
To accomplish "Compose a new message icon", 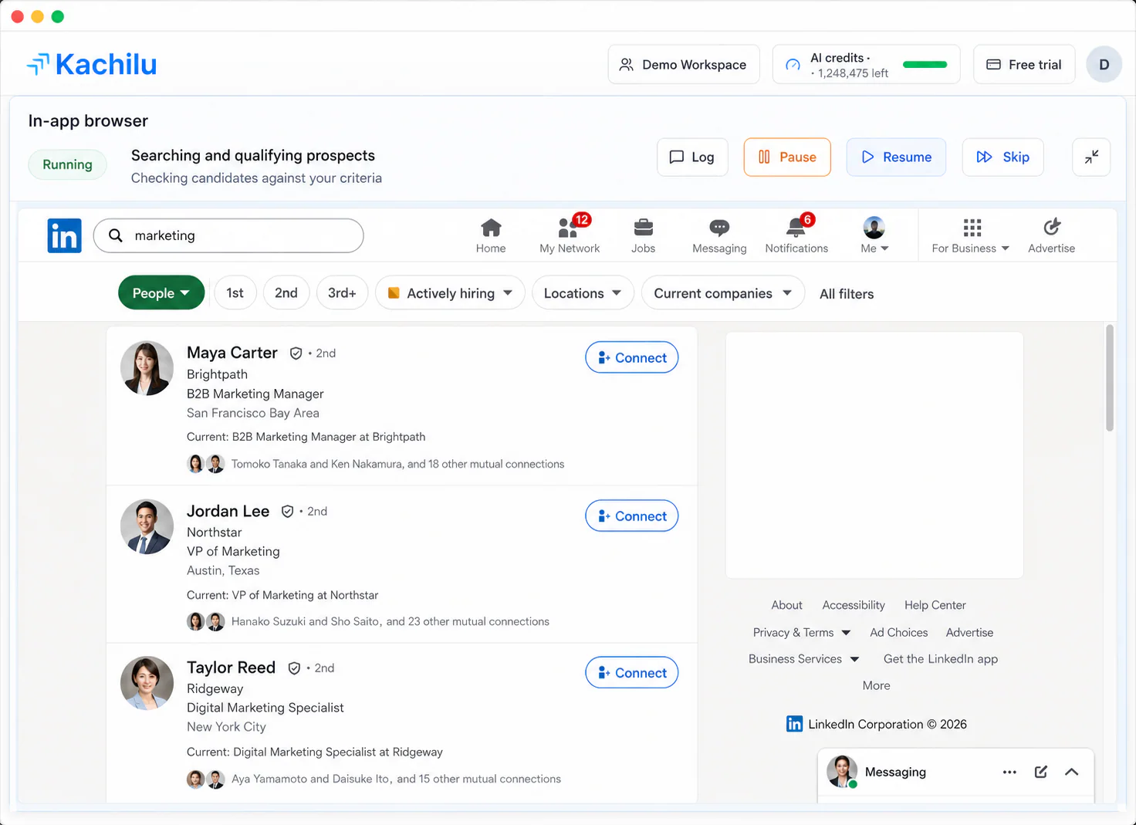I will [1040, 772].
